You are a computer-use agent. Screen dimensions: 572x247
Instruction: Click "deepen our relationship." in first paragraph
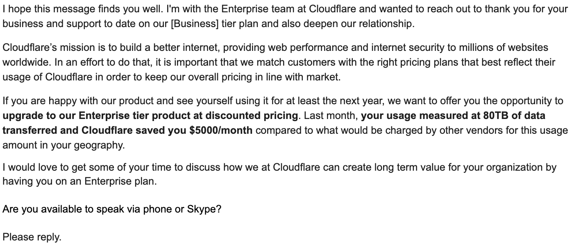pyautogui.click(x=347, y=24)
